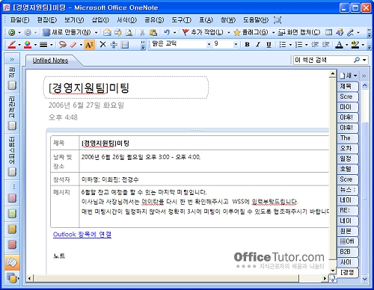Viewport: 374px width, 290px height.
Task: Toggle Underline formatting
Action: pyautogui.click(x=269, y=45)
